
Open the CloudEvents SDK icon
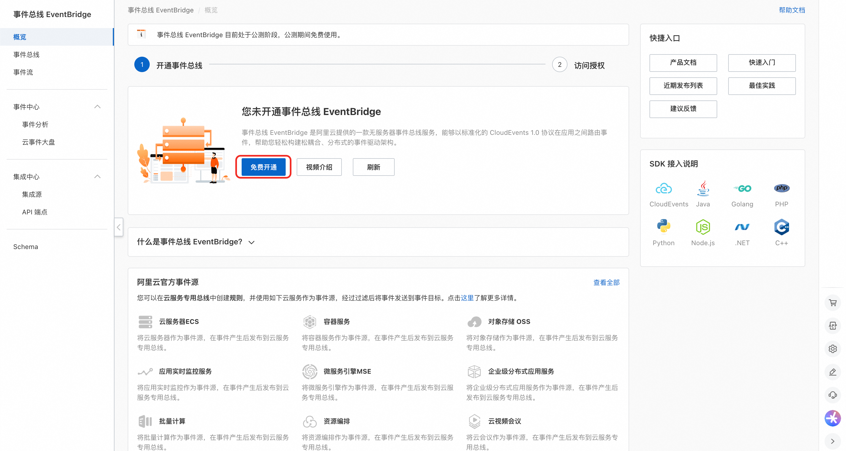tap(664, 188)
